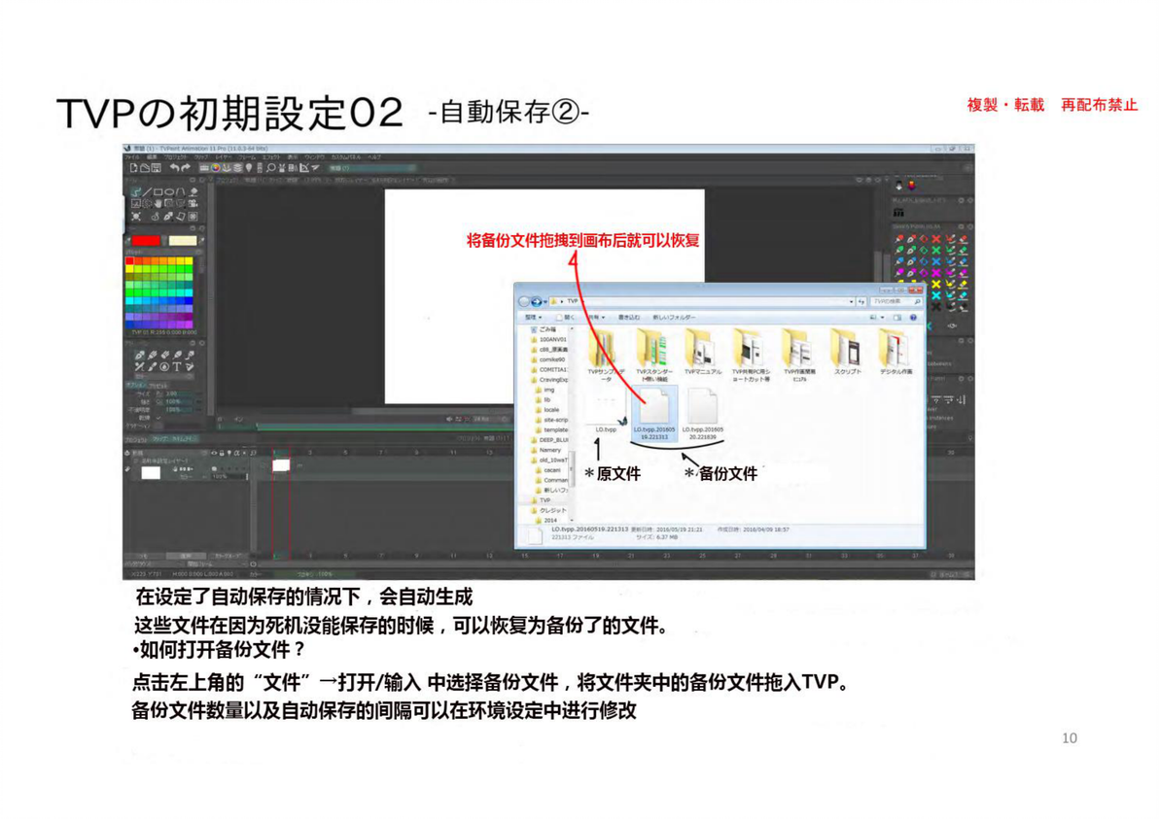Click the Save Project disk icon

pyautogui.click(x=156, y=168)
